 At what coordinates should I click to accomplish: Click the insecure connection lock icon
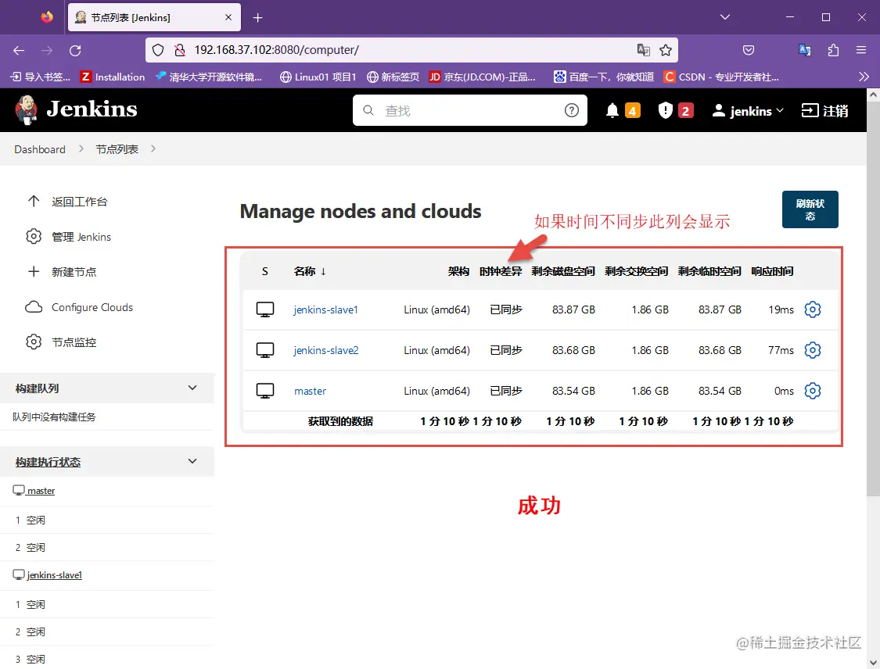coord(180,51)
